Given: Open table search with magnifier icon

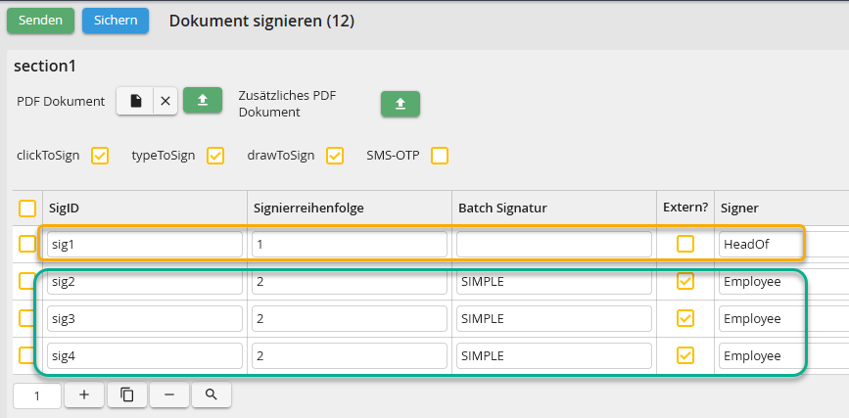Looking at the screenshot, I should [211, 395].
